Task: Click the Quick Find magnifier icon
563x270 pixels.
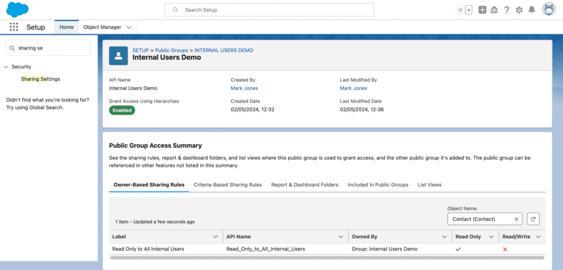Action: coord(12,48)
